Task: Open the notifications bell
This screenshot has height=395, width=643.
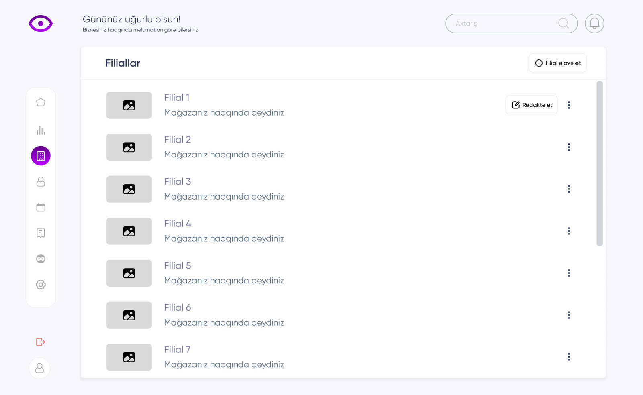Action: coord(594,24)
